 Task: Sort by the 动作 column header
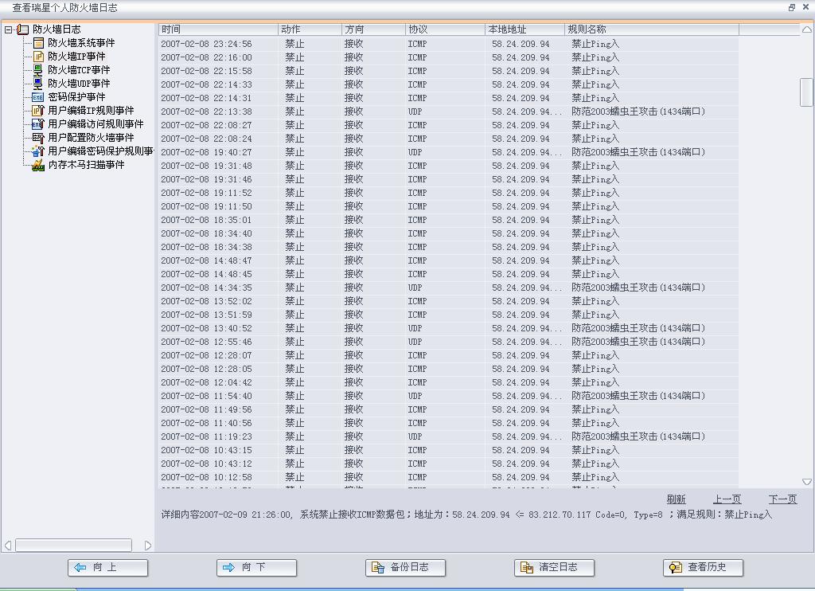click(x=310, y=29)
